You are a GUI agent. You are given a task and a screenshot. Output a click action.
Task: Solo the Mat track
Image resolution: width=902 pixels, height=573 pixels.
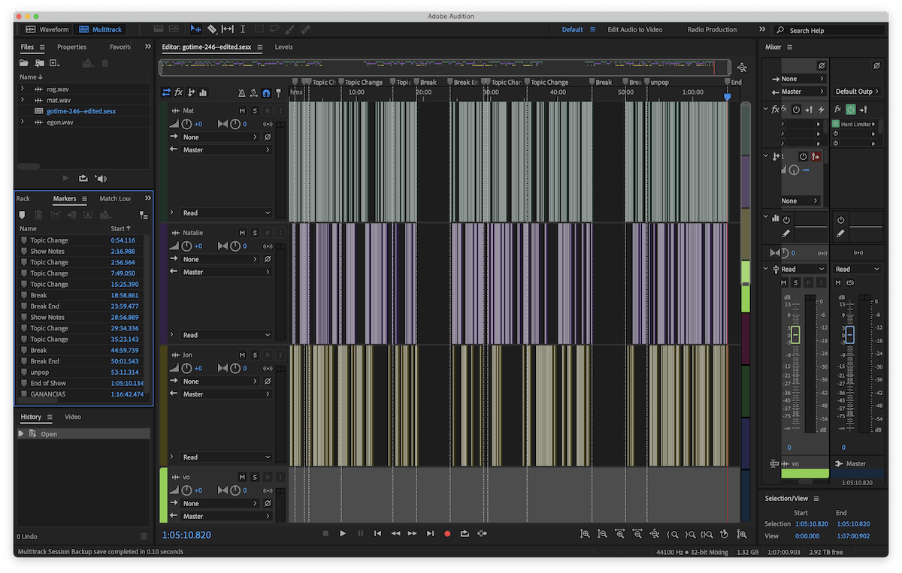pyautogui.click(x=255, y=110)
